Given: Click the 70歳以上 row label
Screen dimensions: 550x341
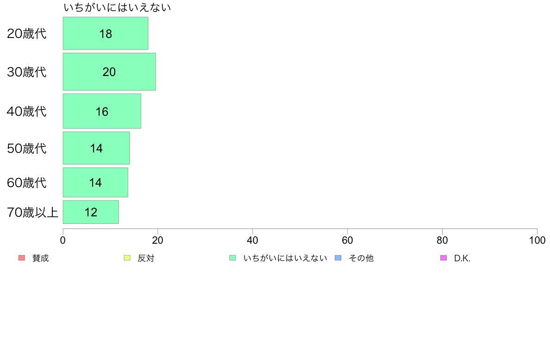Looking at the screenshot, I should coord(32,212).
